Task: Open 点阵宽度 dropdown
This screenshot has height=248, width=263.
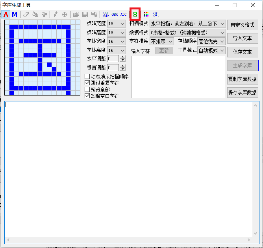Action: point(117,24)
